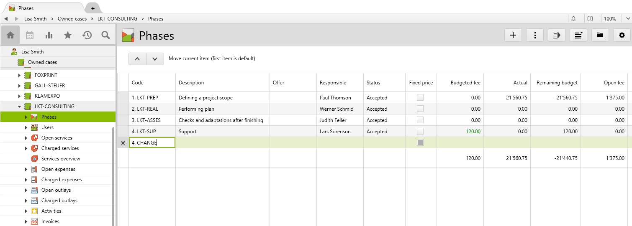Screen dimensions: 632x226
Task: Toggle Fixed price checkbox for LKT-PREP
Action: [x=420, y=97]
